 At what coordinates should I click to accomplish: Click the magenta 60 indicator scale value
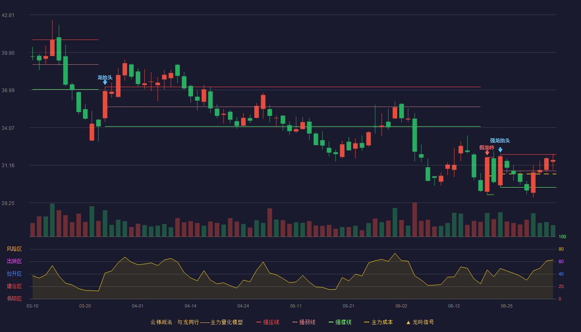tap(561, 261)
